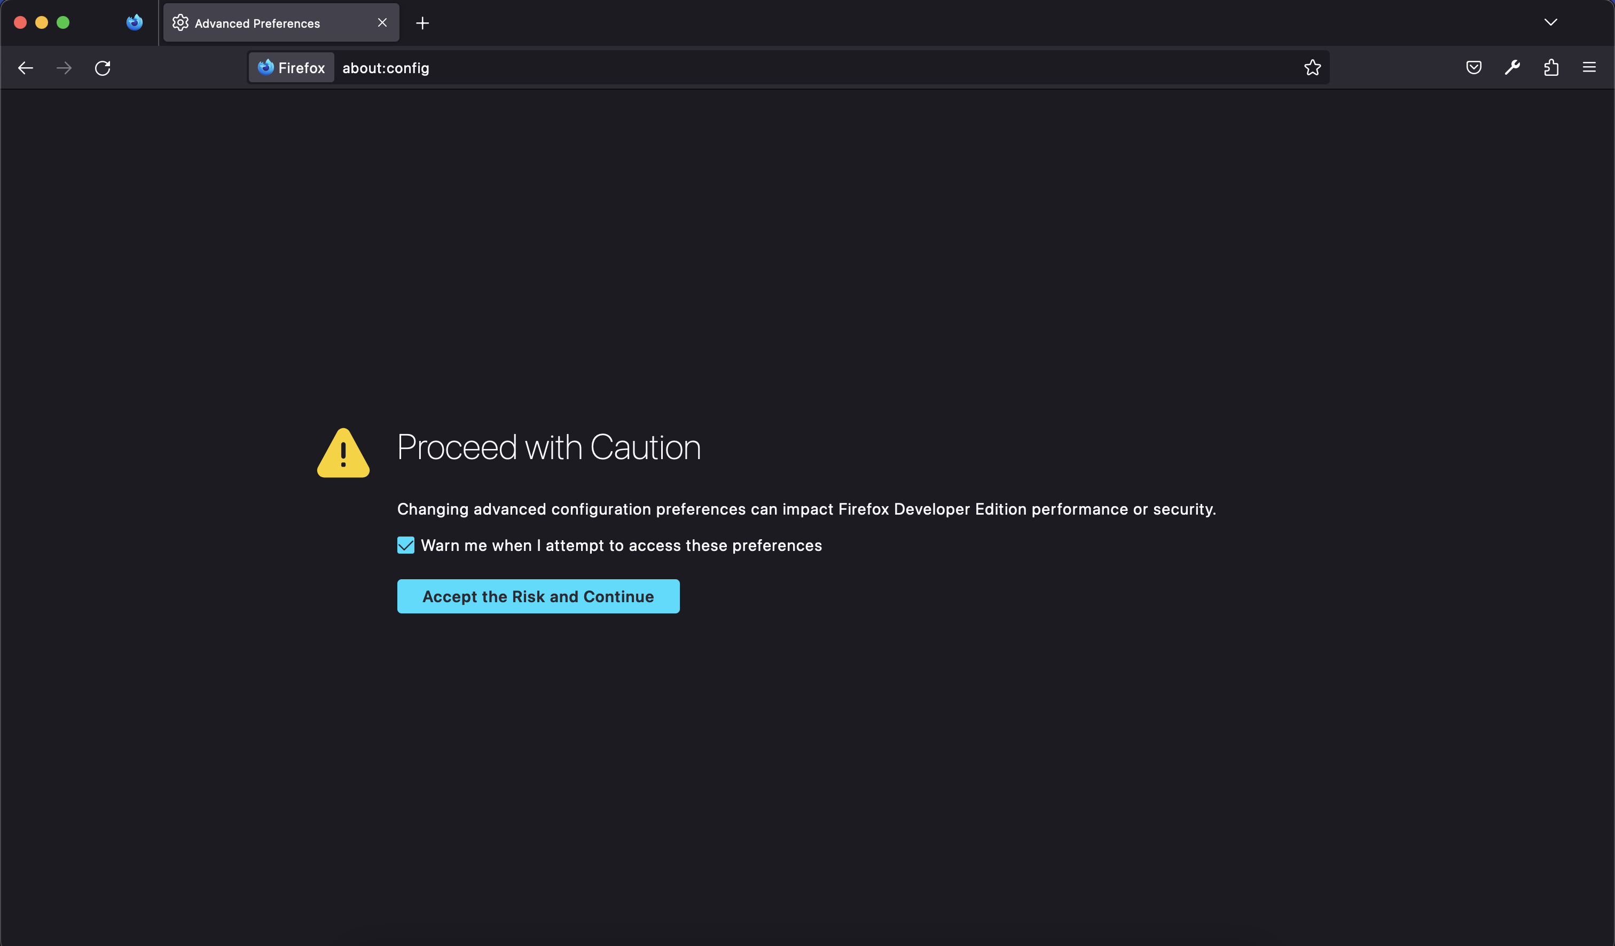Image resolution: width=1615 pixels, height=946 pixels.
Task: Open the Extensions puzzle piece icon
Action: tap(1551, 68)
